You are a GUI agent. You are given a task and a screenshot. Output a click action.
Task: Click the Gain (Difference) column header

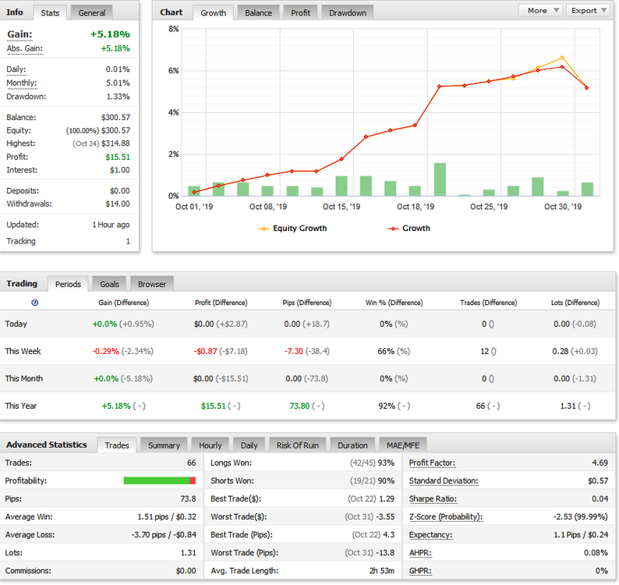point(123,303)
